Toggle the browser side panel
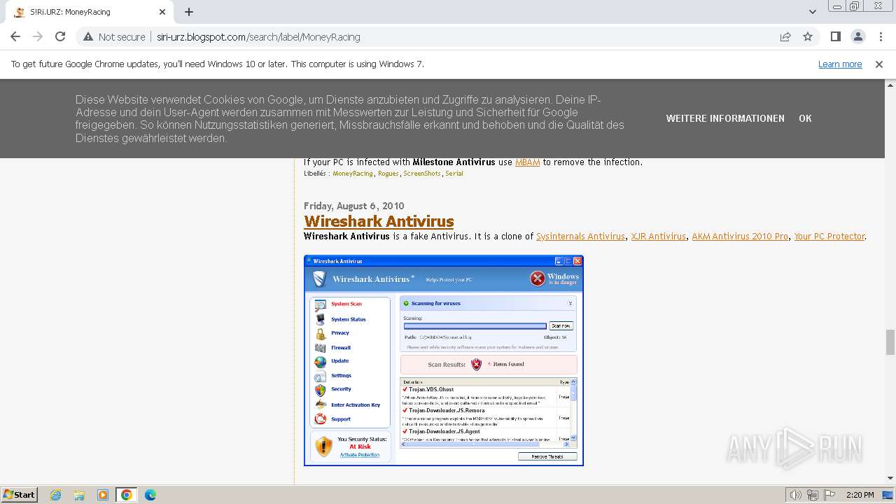This screenshot has width=896, height=504. tap(836, 36)
